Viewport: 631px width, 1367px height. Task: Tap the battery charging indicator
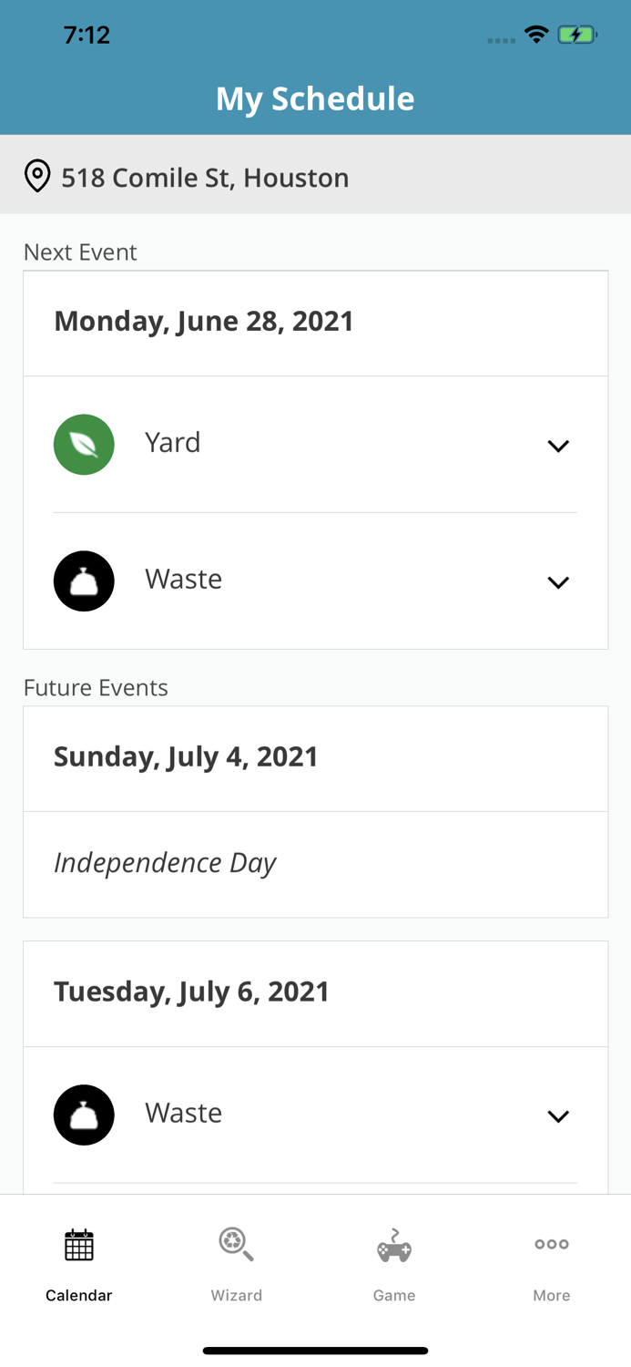pos(578,33)
